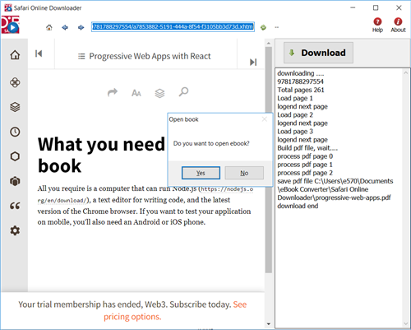
Task: Open the history clock icon in sidebar
Action: (15, 132)
